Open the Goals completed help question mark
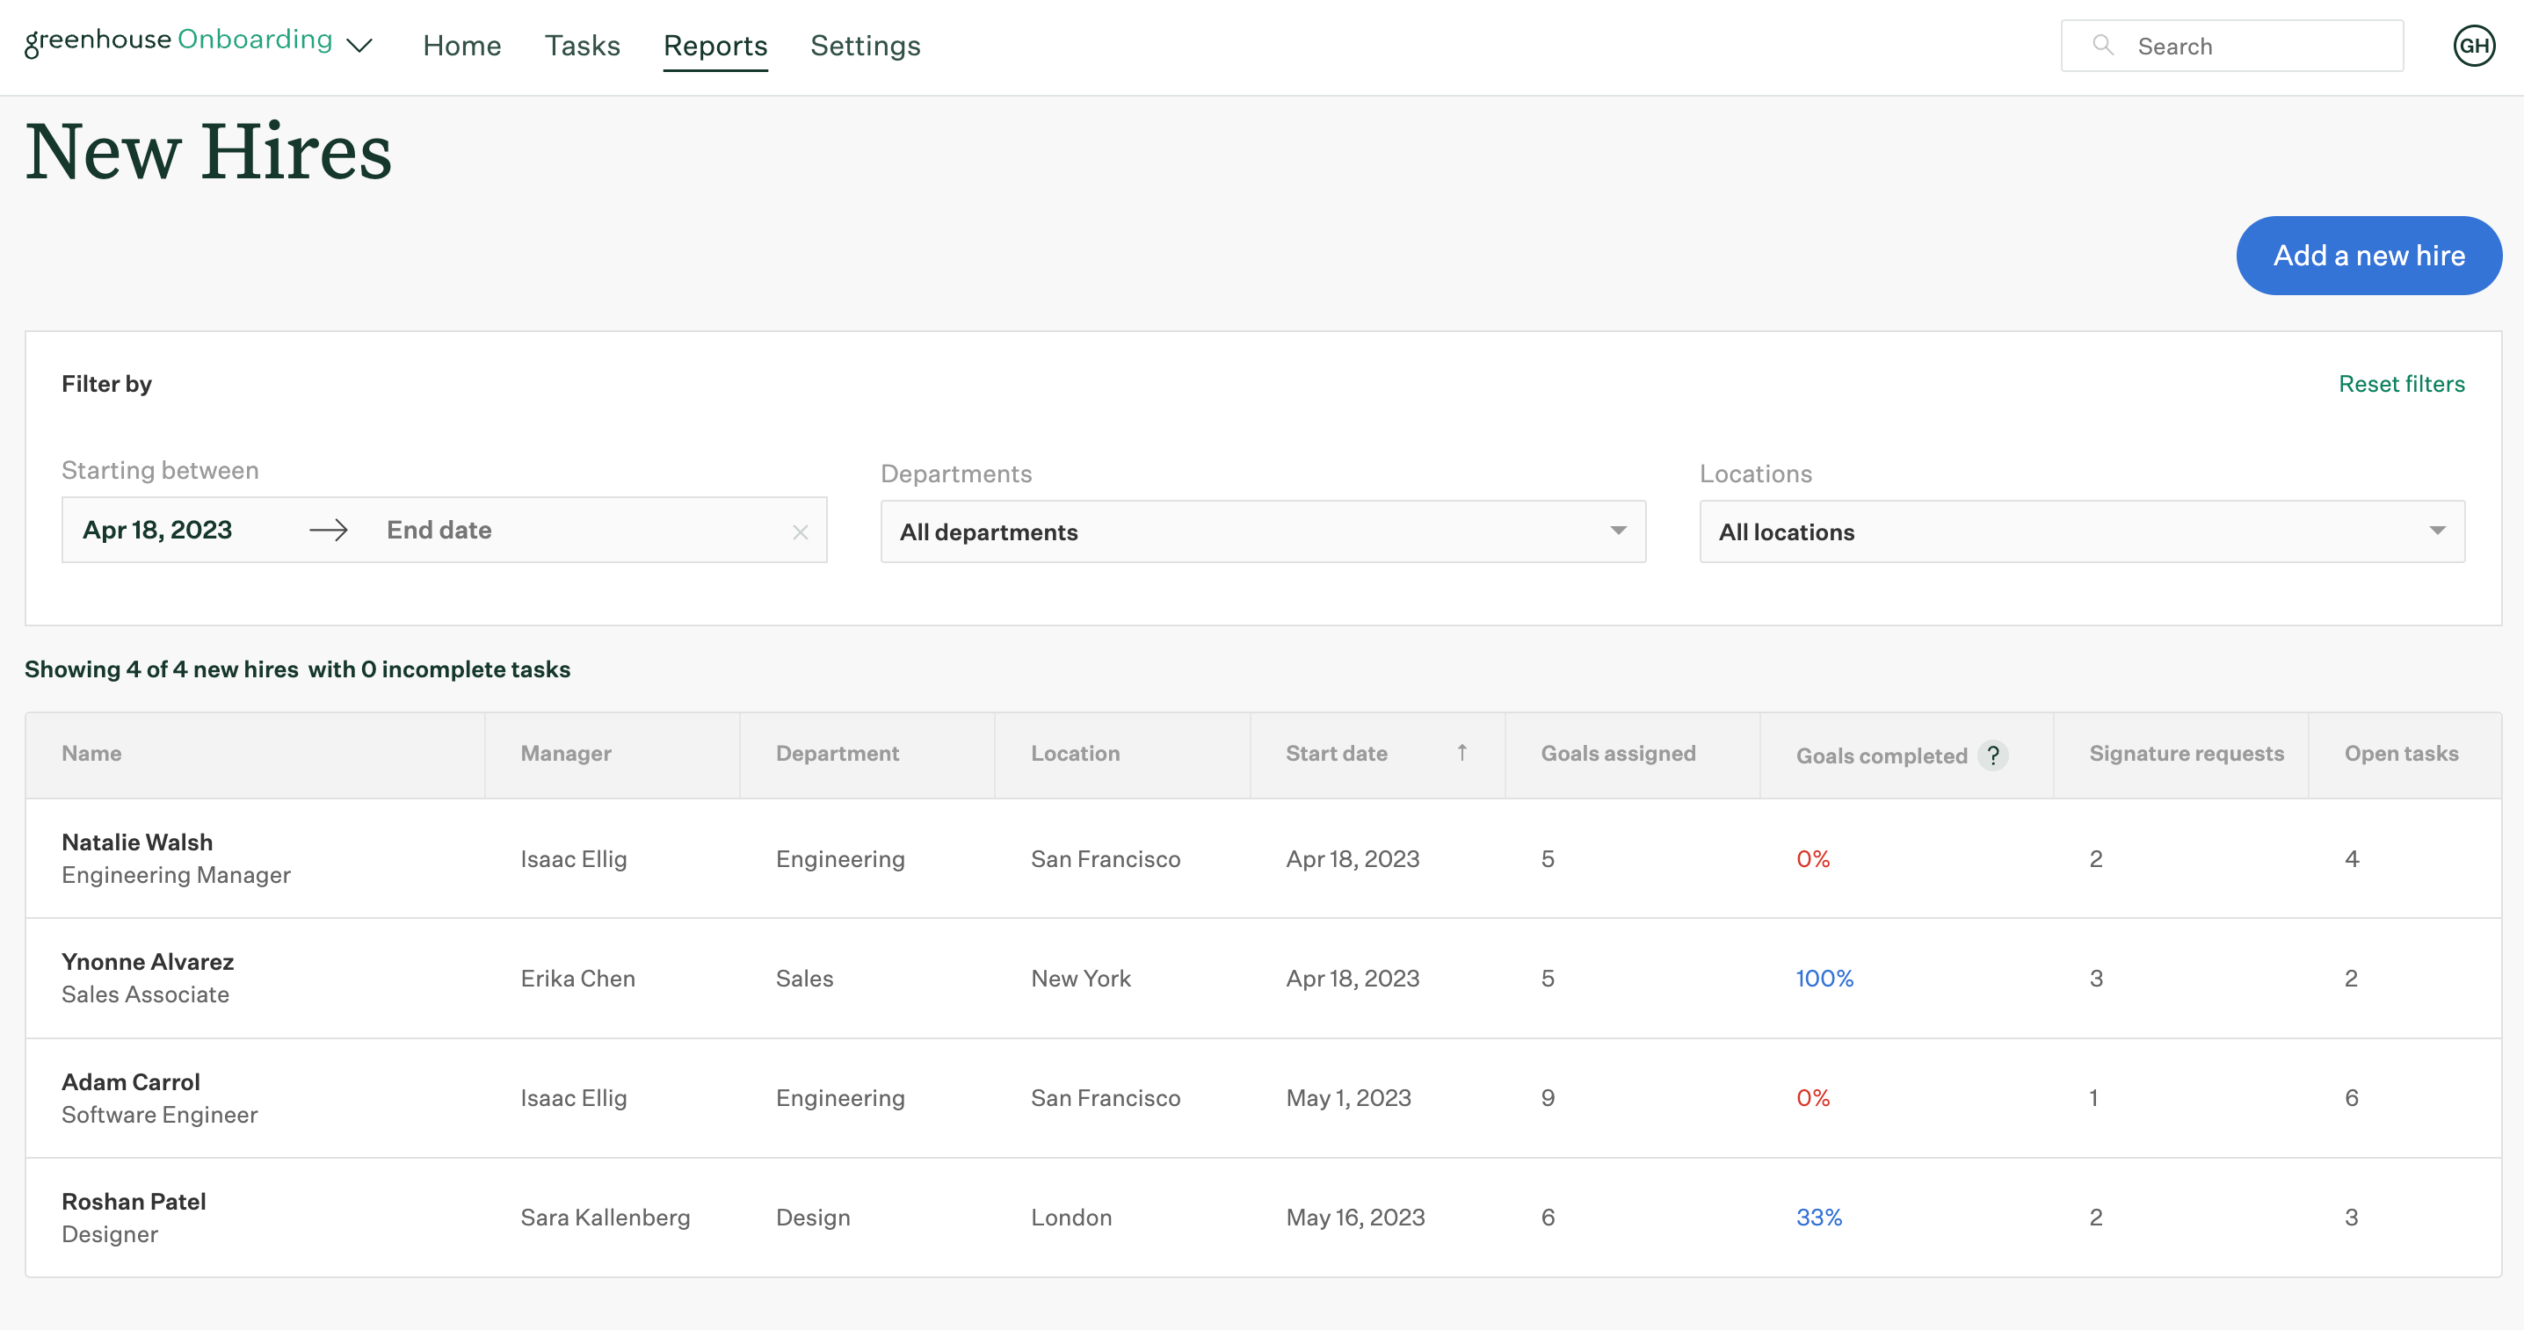Image resolution: width=2524 pixels, height=1330 pixels. (1993, 755)
